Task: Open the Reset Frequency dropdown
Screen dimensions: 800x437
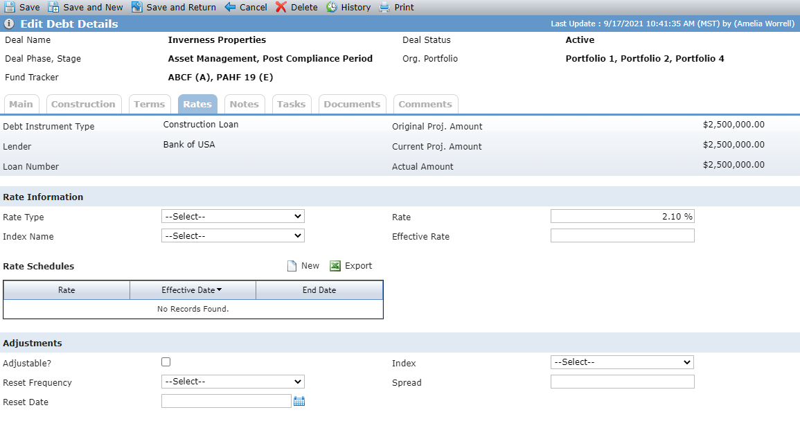Action: 233,382
